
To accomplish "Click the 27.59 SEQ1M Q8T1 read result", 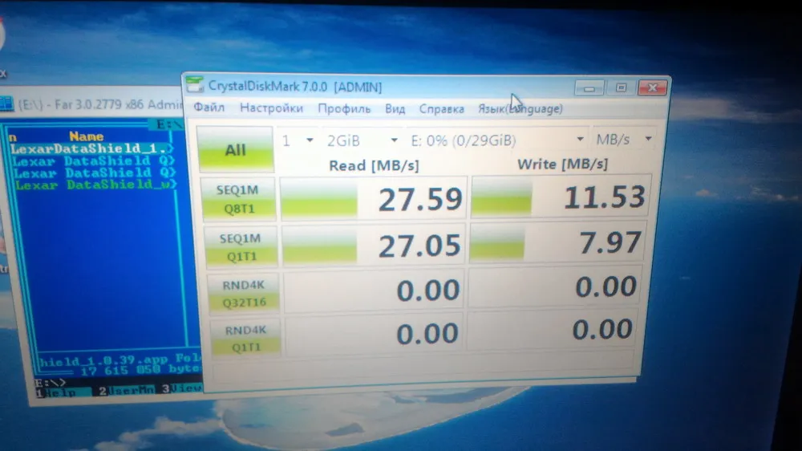I will 374,199.
